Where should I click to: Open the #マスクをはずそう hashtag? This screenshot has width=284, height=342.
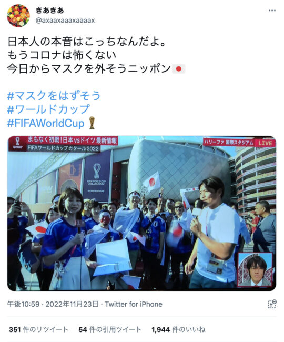tap(54, 96)
